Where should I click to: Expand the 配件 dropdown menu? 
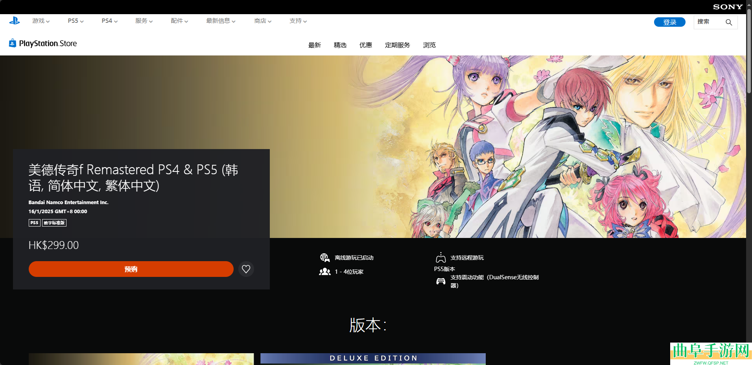coord(179,21)
